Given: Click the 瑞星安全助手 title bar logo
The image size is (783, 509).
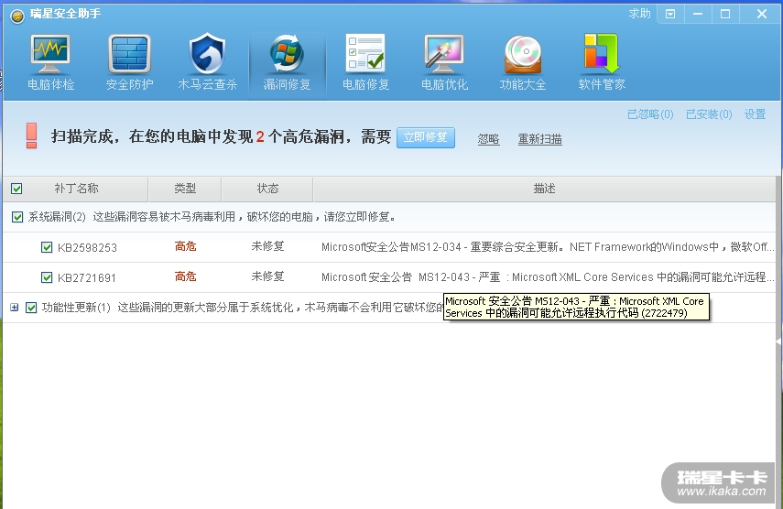Looking at the screenshot, I should pyautogui.click(x=17, y=16).
